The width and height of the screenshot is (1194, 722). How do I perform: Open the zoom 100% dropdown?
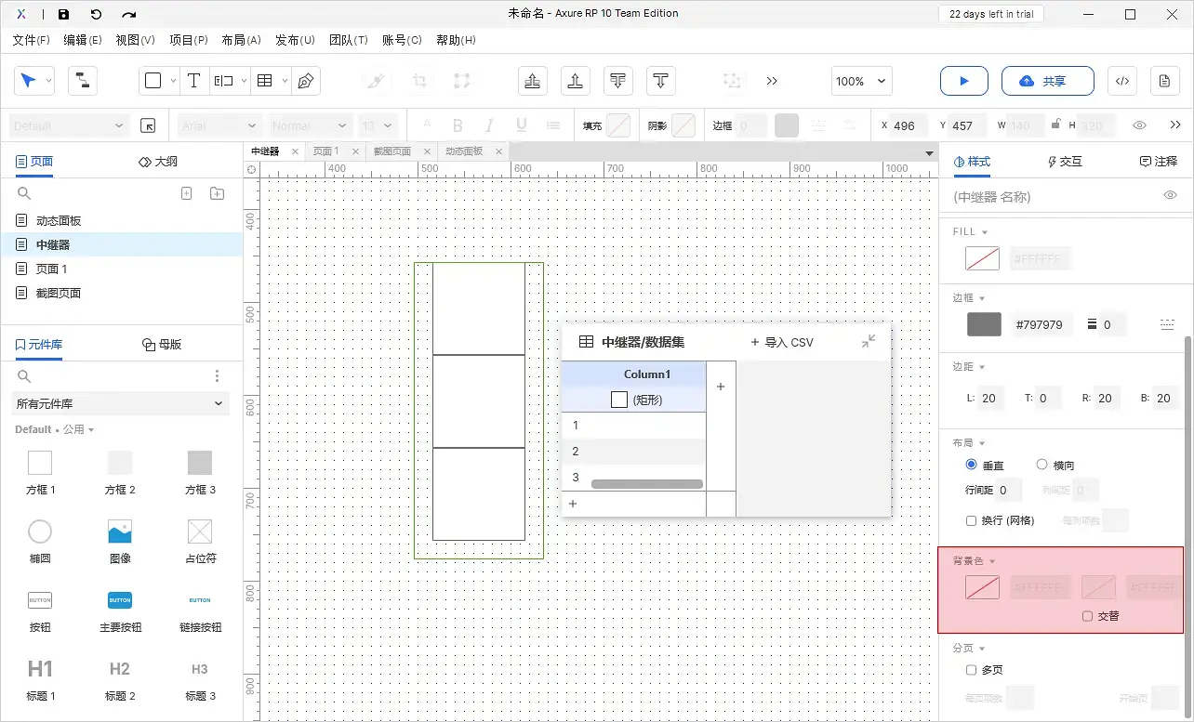pyautogui.click(x=861, y=81)
